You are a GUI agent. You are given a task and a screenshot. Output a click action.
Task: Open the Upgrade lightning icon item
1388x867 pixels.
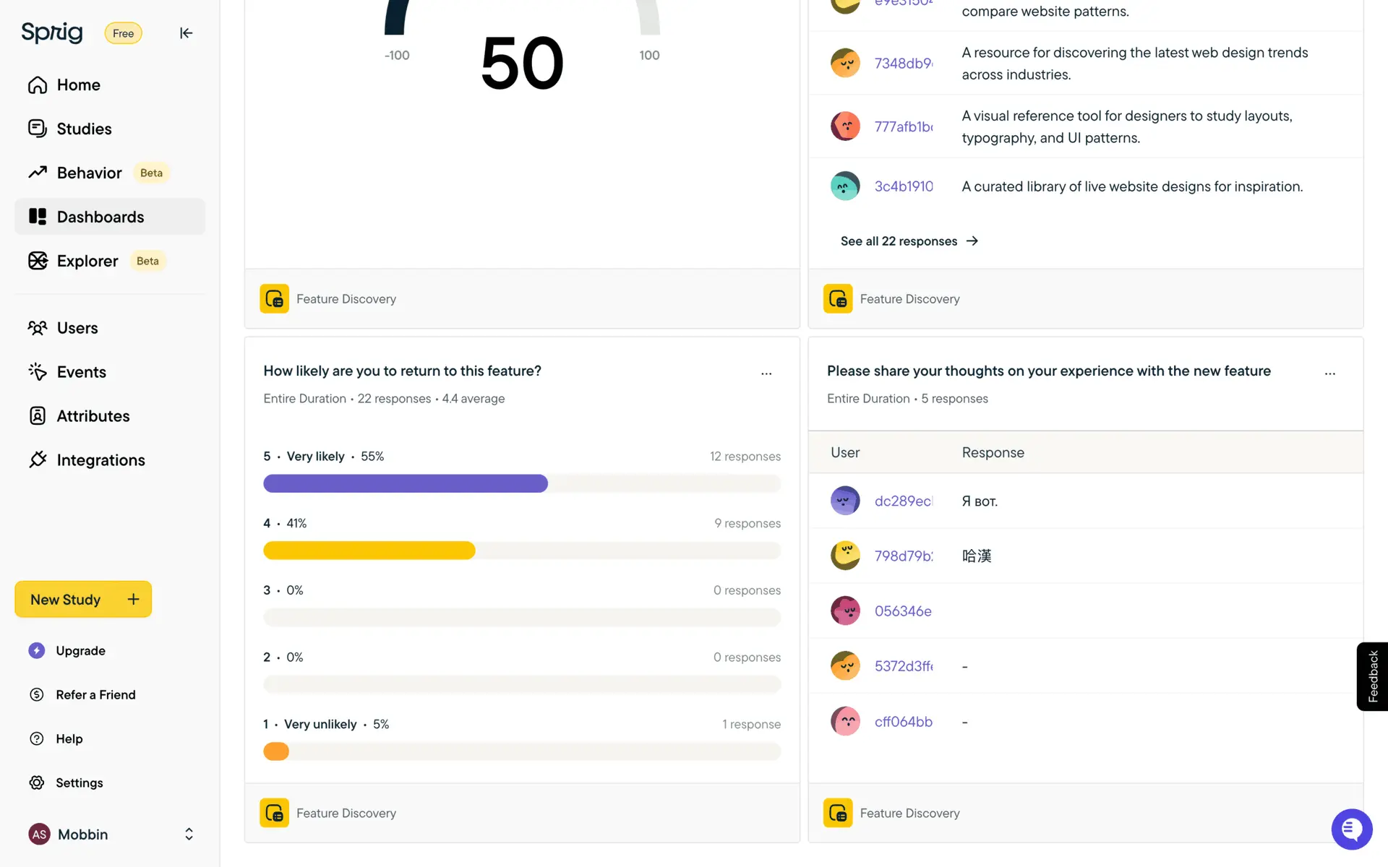[x=37, y=650]
